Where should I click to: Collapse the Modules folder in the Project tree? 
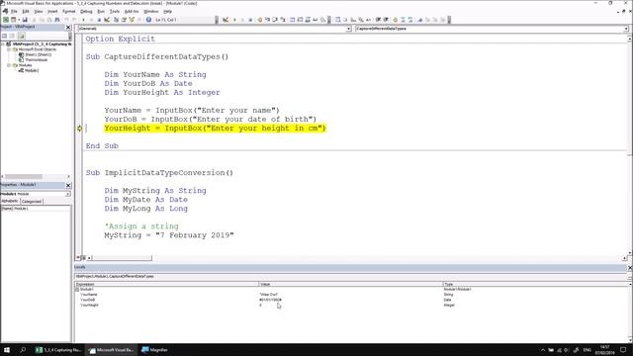[9, 65]
